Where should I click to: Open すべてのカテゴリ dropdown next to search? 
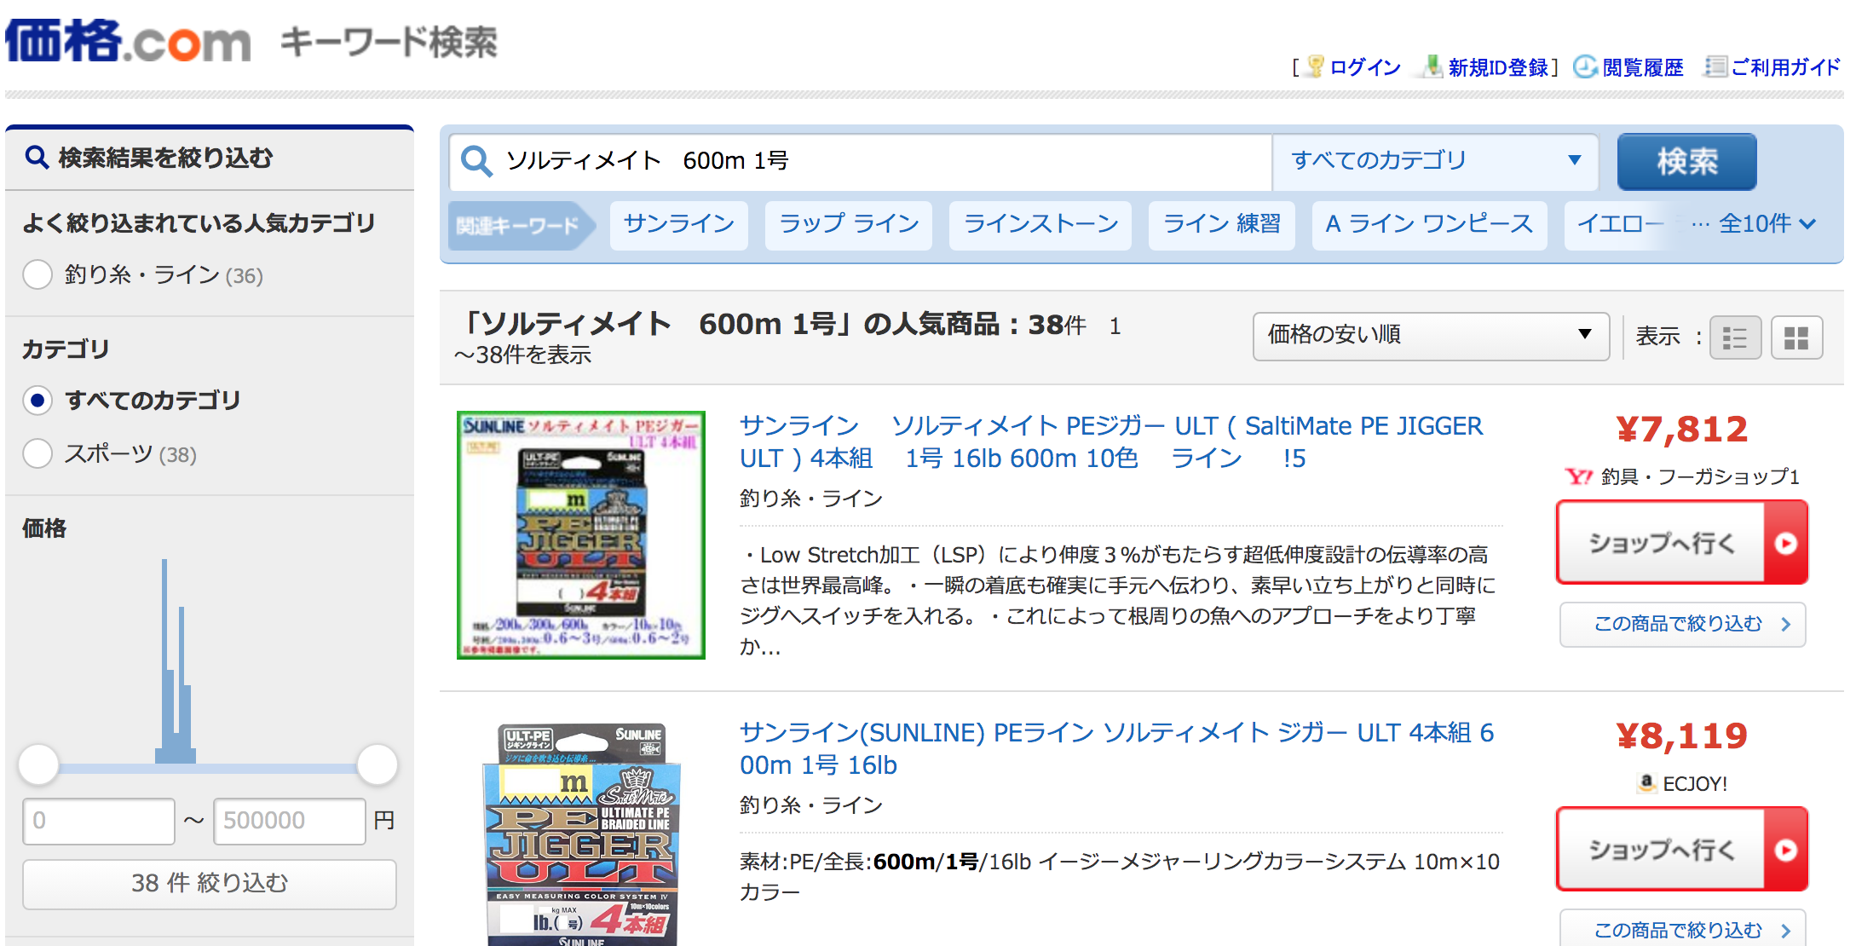click(1435, 161)
